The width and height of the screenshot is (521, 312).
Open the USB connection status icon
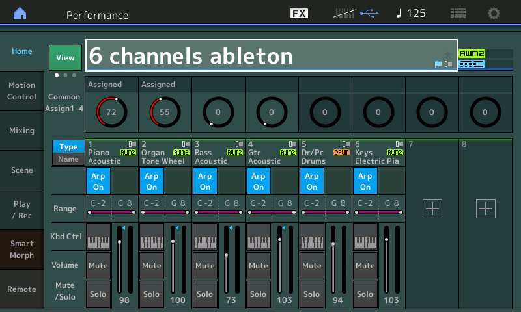pyautogui.click(x=369, y=14)
